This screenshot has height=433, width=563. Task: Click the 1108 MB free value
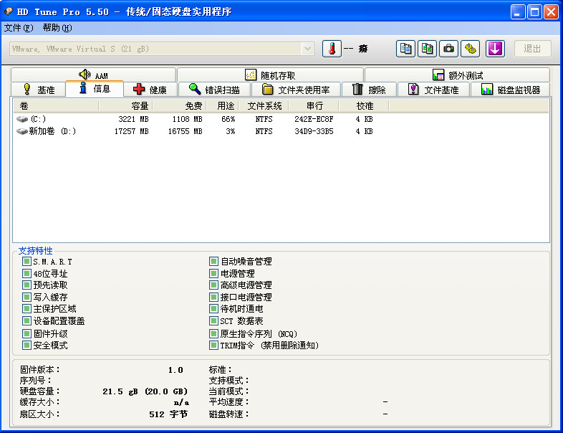point(187,119)
